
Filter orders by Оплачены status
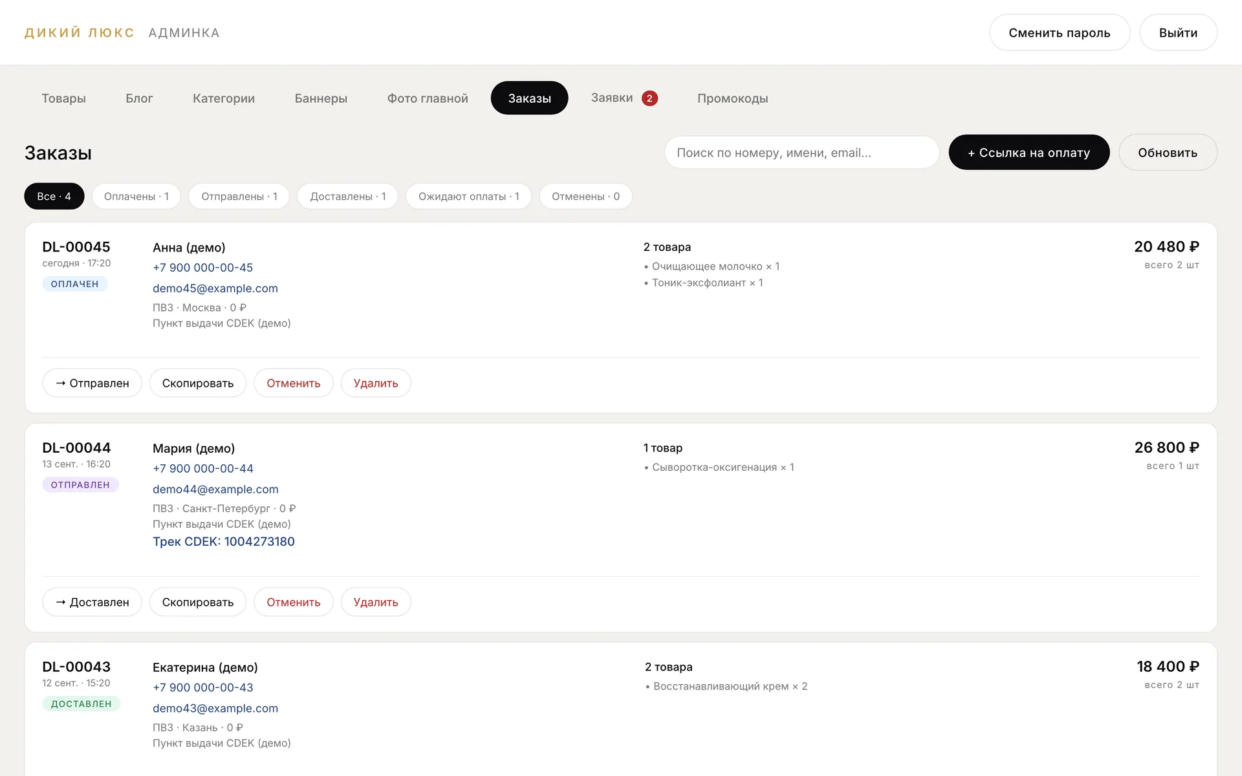point(136,197)
